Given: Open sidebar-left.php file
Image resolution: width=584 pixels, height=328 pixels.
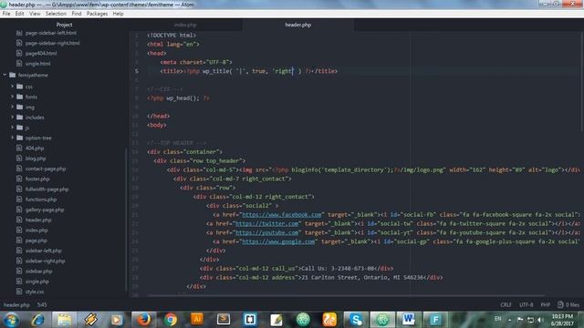Looking at the screenshot, I should point(43,251).
